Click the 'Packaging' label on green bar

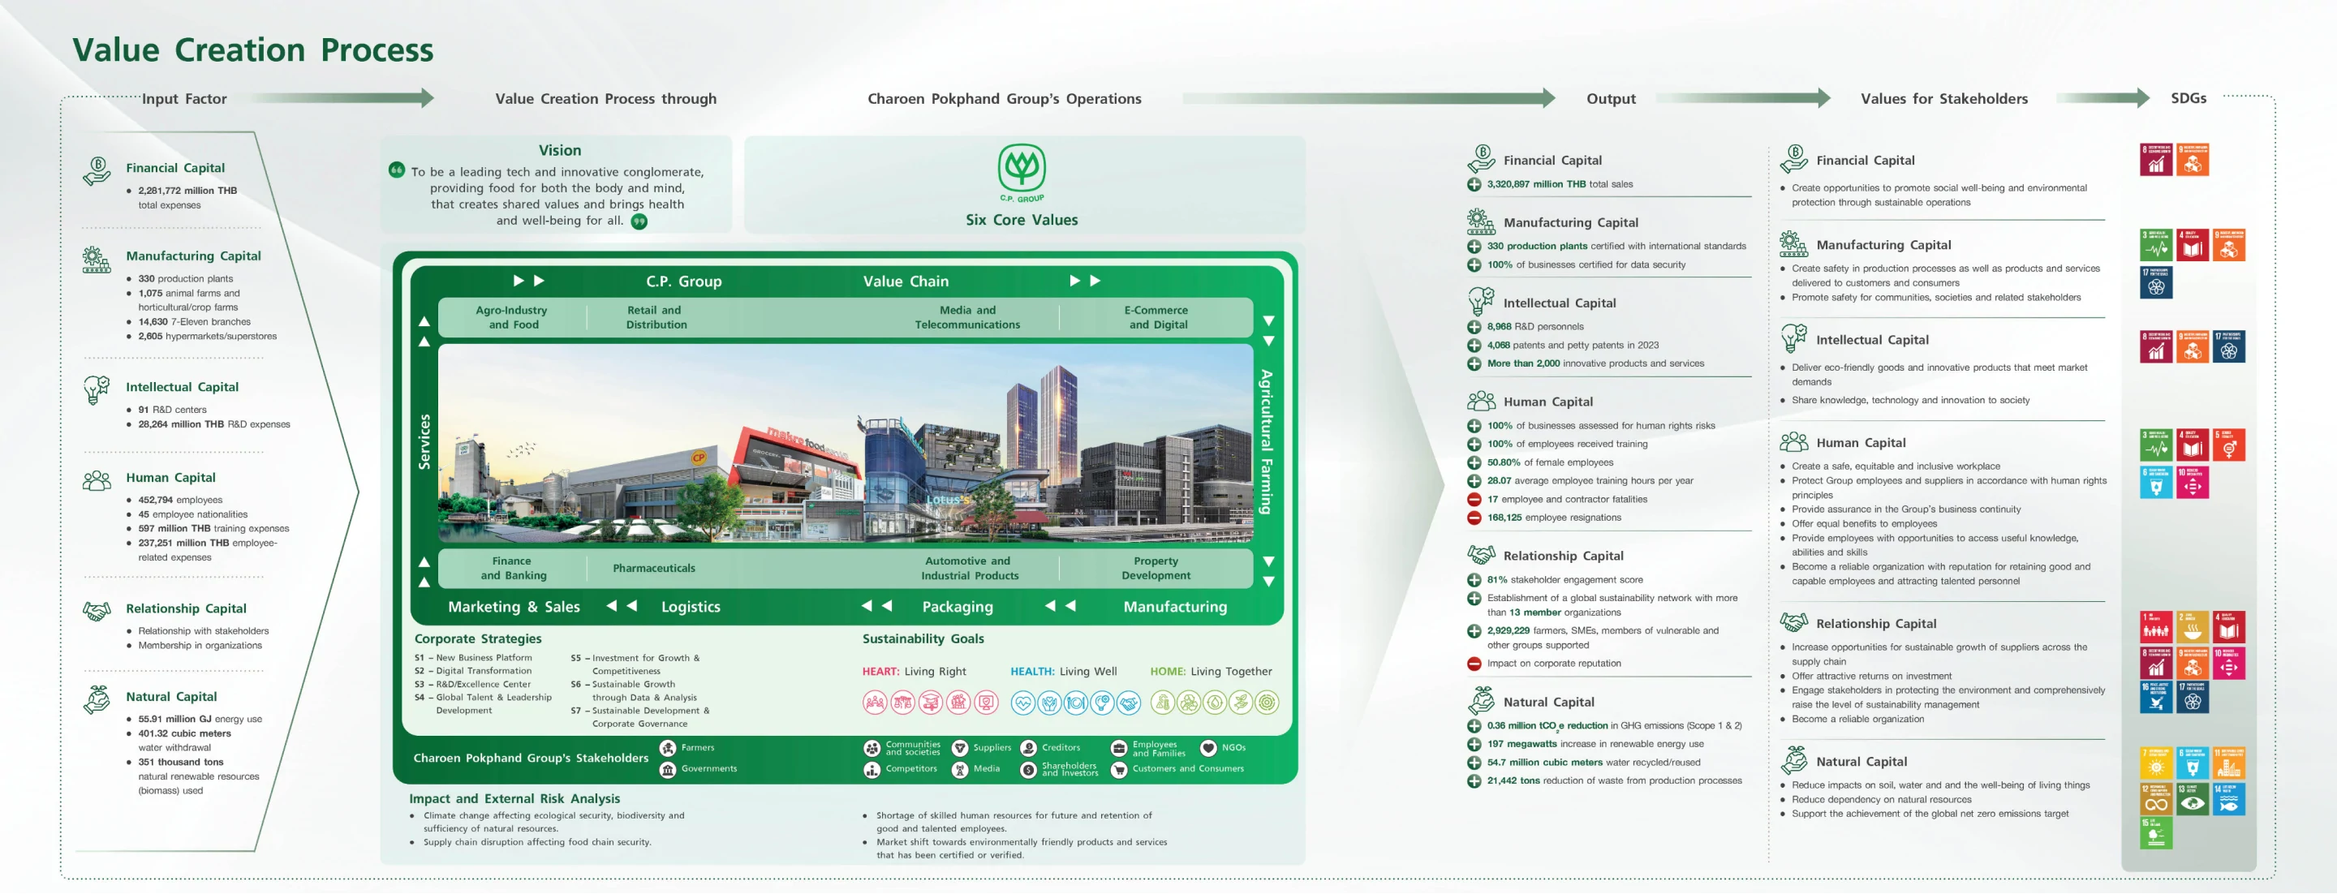coord(958,607)
